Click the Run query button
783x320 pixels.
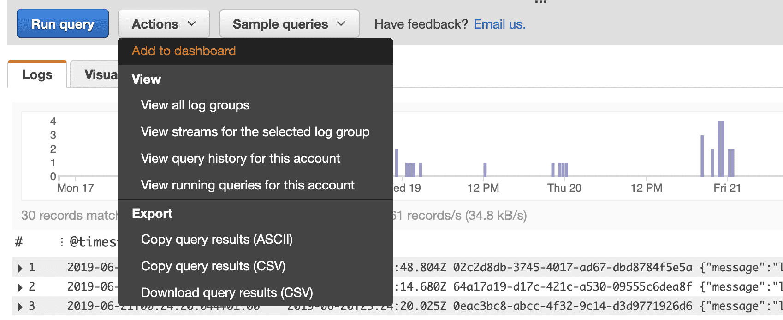click(x=63, y=23)
